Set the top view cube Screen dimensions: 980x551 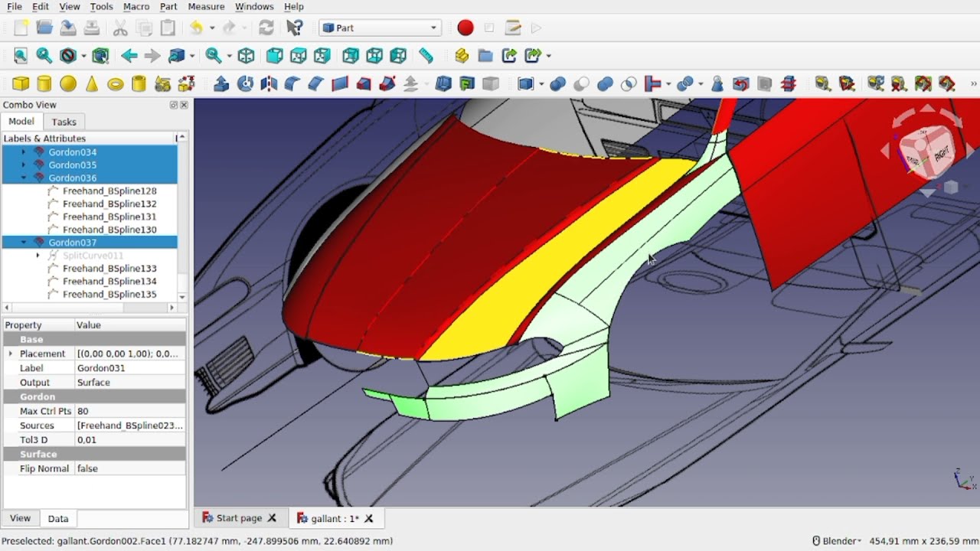[299, 55]
